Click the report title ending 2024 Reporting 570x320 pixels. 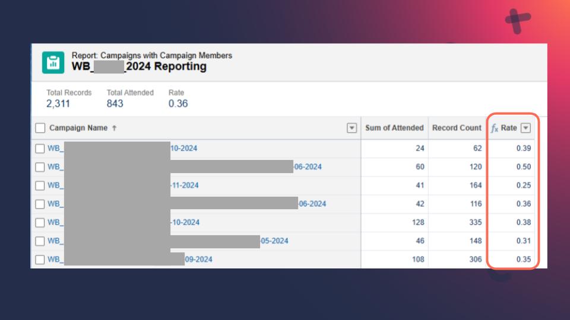(139, 66)
